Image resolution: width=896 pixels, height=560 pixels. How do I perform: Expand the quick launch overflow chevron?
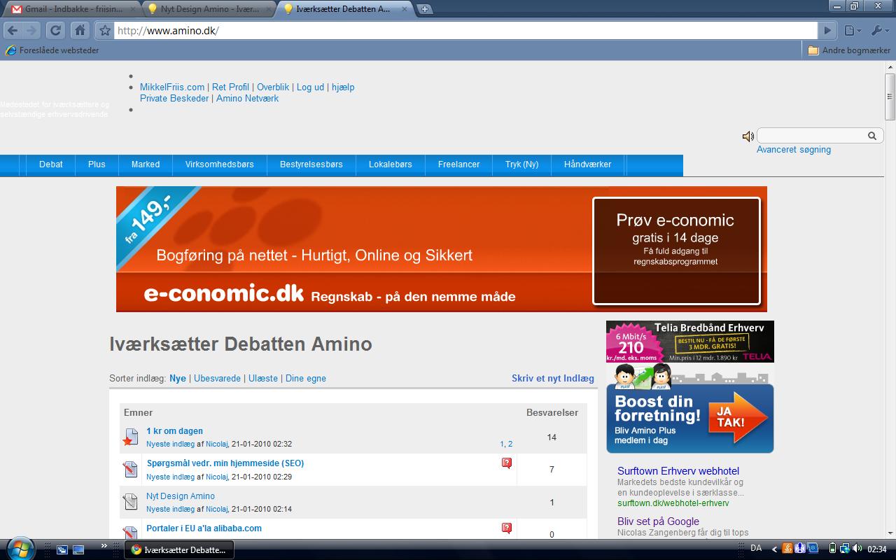coord(104,545)
